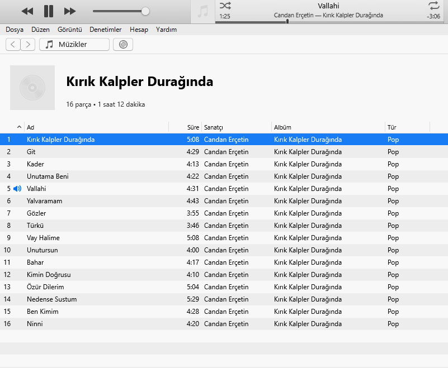Go back with the left arrow button
This screenshot has height=368, width=448.
13,45
